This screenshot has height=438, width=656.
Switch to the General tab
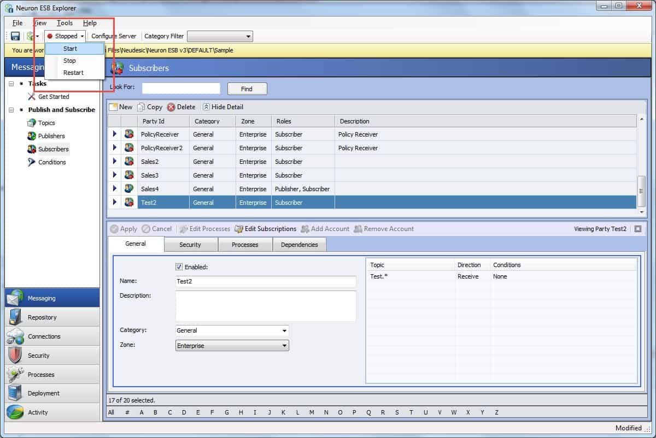[136, 244]
